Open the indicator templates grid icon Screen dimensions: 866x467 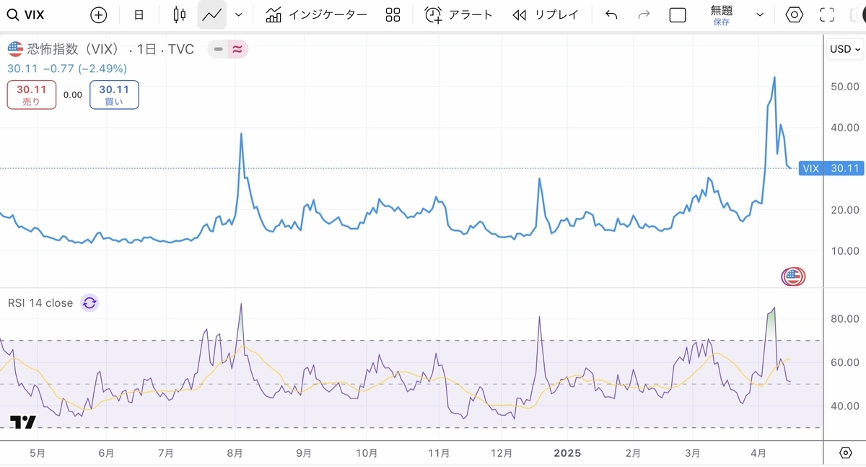tap(393, 14)
